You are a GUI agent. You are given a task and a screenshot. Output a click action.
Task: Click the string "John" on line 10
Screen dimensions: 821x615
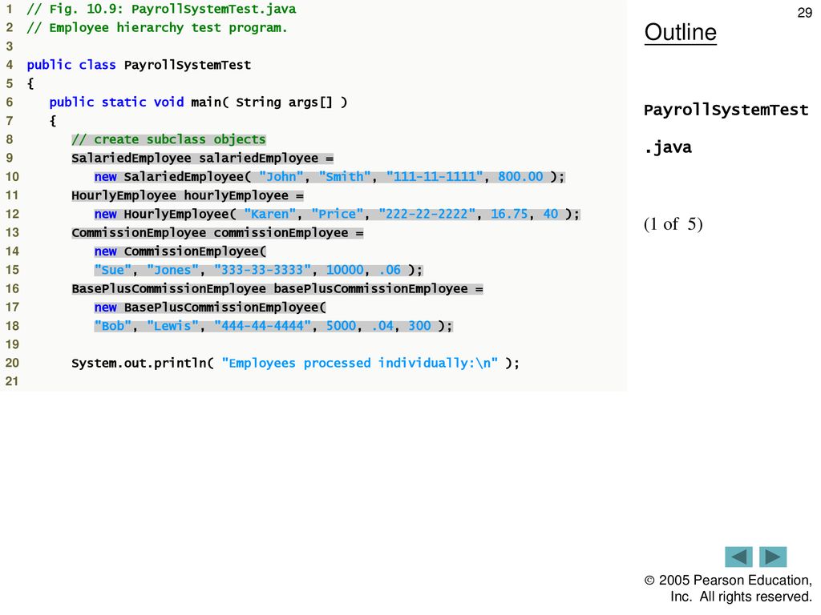click(x=281, y=177)
